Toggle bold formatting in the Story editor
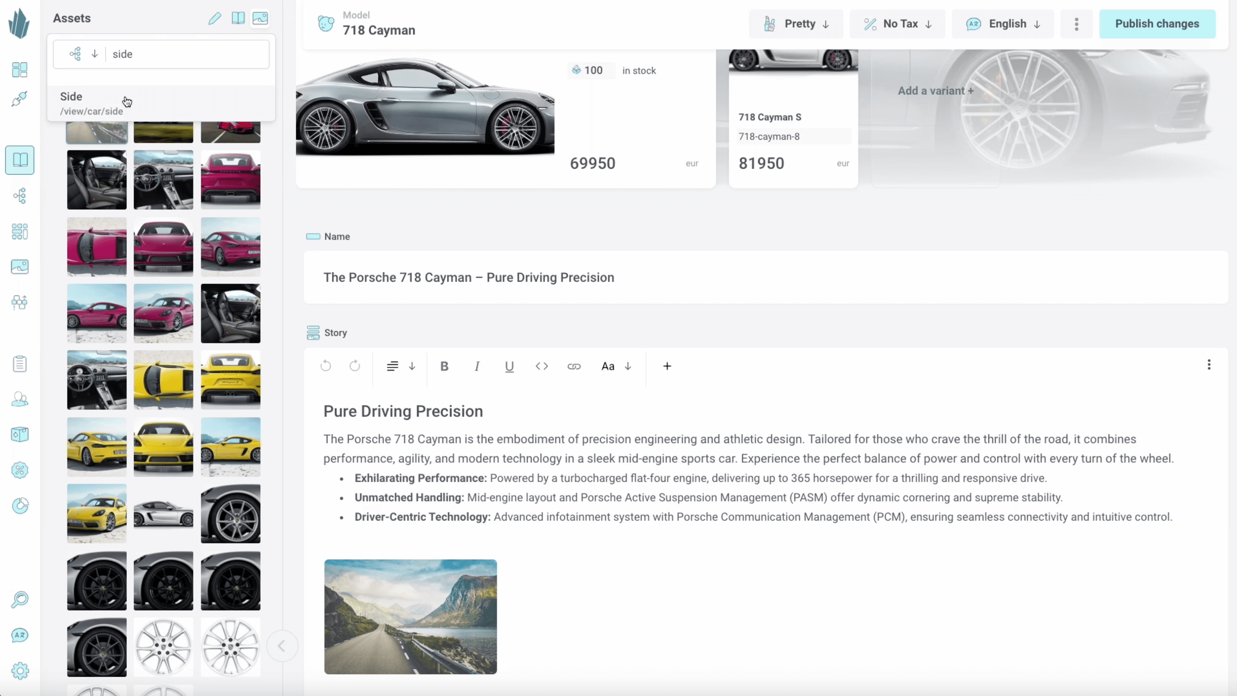This screenshot has width=1237, height=696. click(x=444, y=366)
